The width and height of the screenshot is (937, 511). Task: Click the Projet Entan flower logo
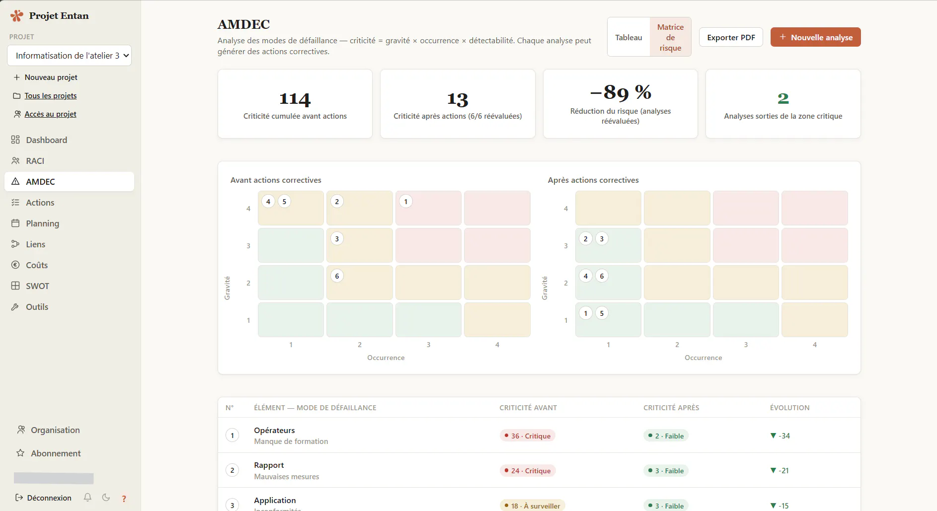point(17,16)
